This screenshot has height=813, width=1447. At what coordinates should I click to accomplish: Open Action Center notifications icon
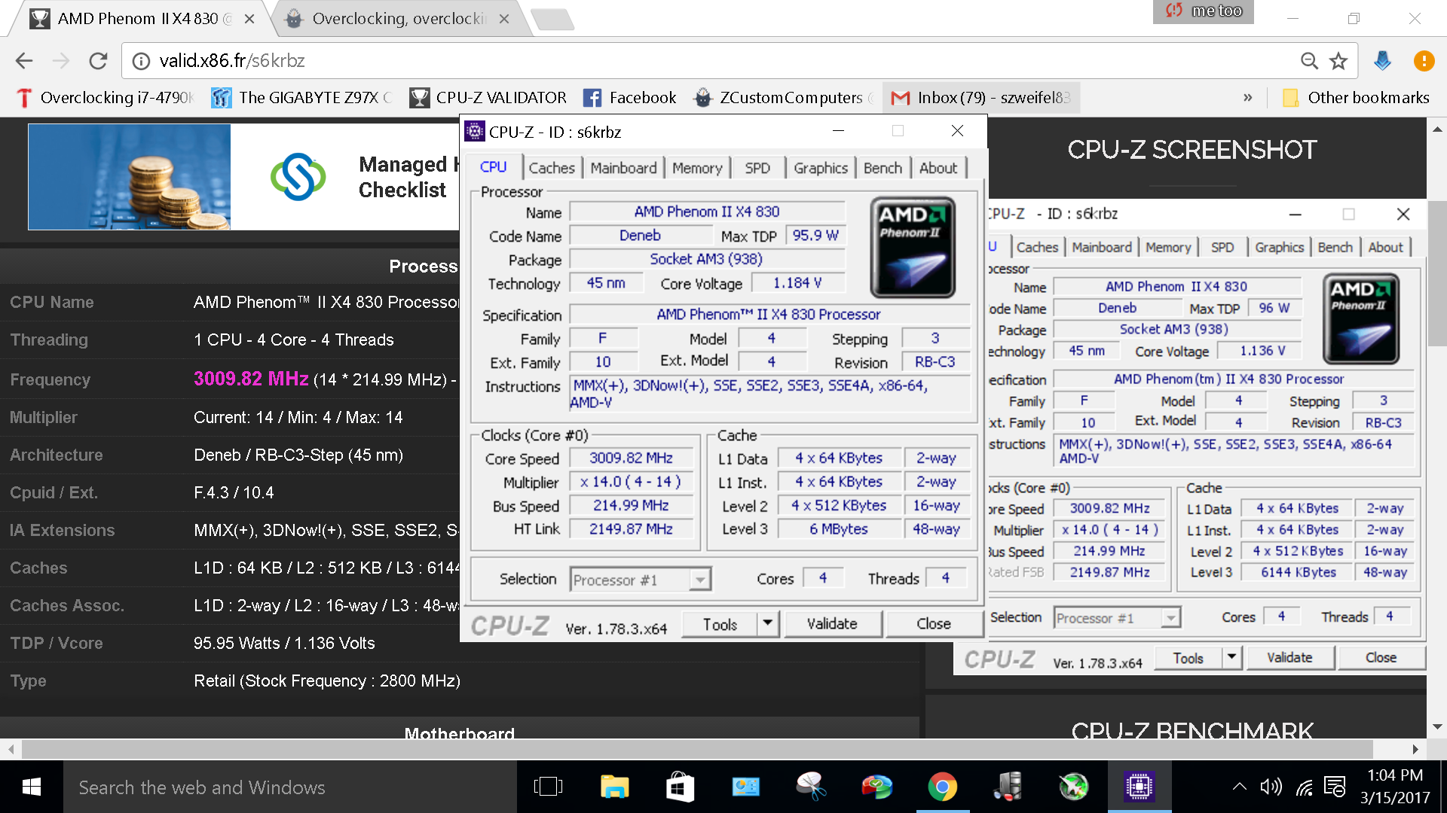pyautogui.click(x=1335, y=787)
